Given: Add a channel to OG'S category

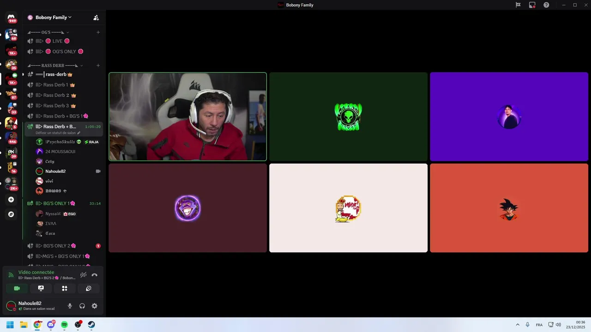Looking at the screenshot, I should 98,32.
